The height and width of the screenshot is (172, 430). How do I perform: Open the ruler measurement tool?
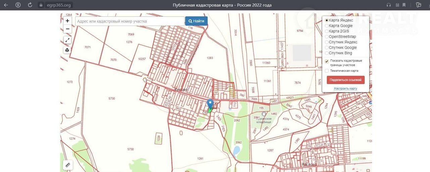pyautogui.click(x=68, y=165)
